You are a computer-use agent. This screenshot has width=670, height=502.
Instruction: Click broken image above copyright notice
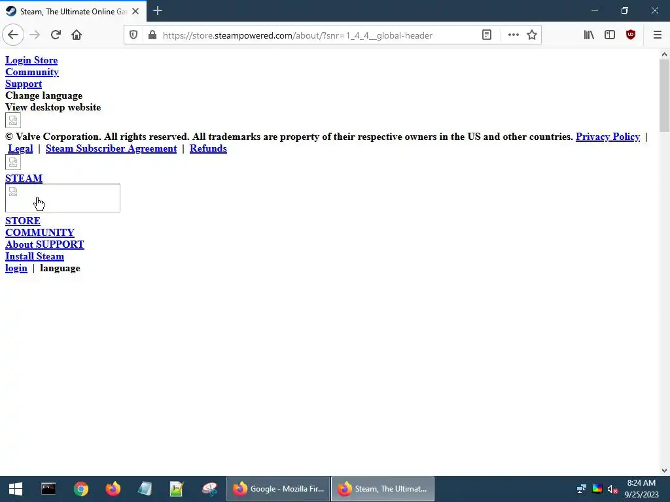13,120
